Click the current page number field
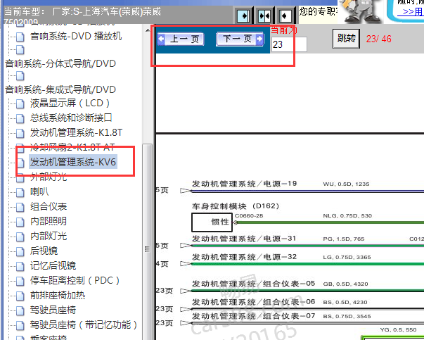The image size is (424, 340). [x=289, y=44]
